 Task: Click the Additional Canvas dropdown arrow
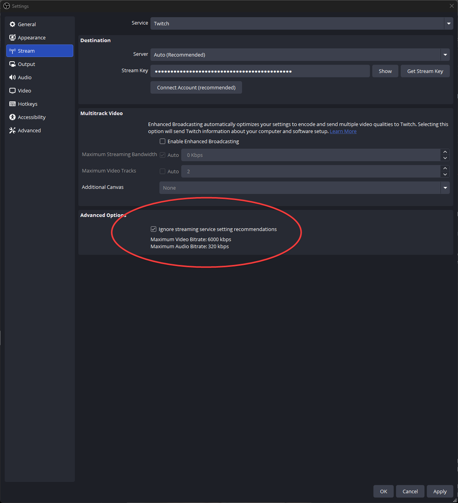click(x=445, y=188)
